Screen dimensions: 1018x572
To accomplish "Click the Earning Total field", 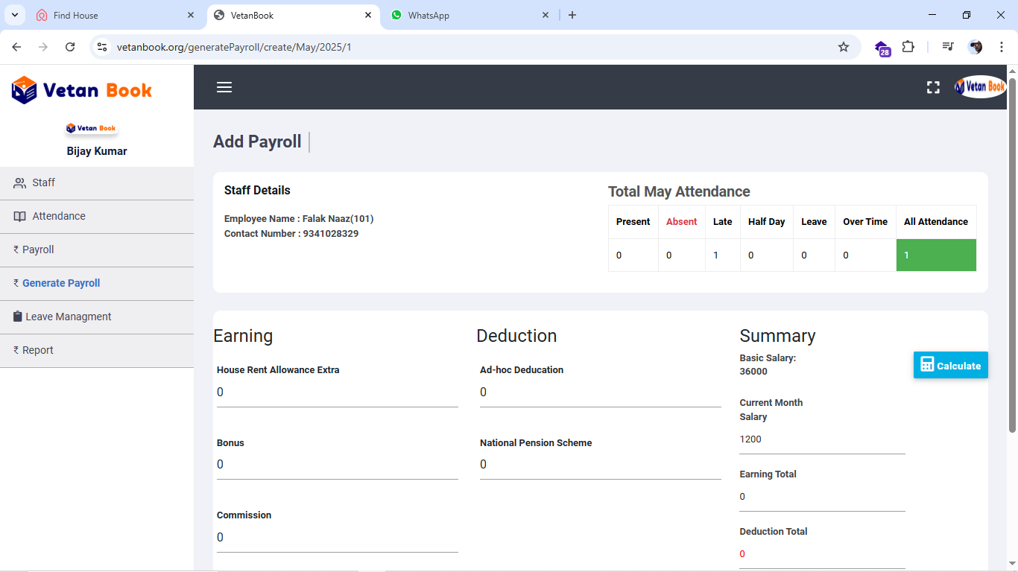I will pos(822,497).
